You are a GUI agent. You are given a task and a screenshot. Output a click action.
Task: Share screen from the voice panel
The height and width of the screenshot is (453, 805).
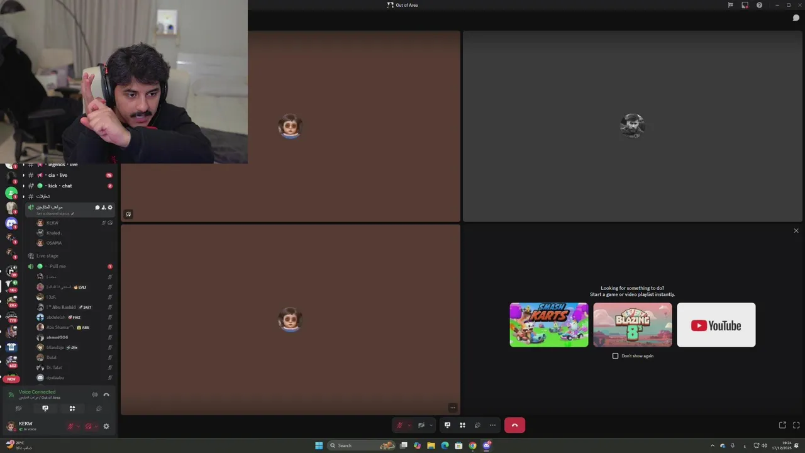(45, 408)
